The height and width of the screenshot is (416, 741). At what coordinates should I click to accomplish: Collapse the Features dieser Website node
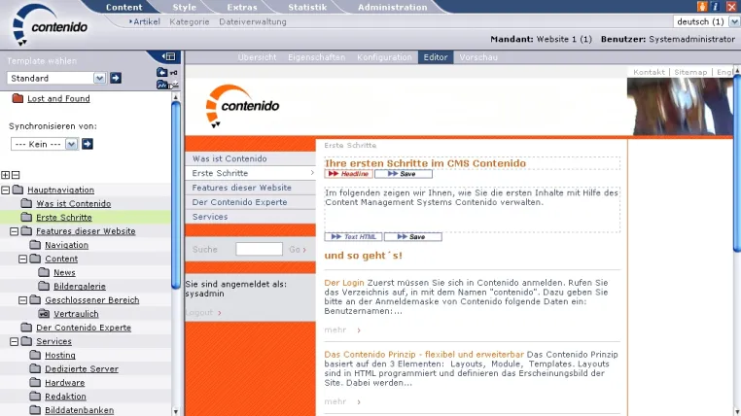(15, 231)
